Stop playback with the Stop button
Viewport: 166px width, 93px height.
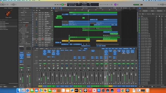[x=60, y=5]
